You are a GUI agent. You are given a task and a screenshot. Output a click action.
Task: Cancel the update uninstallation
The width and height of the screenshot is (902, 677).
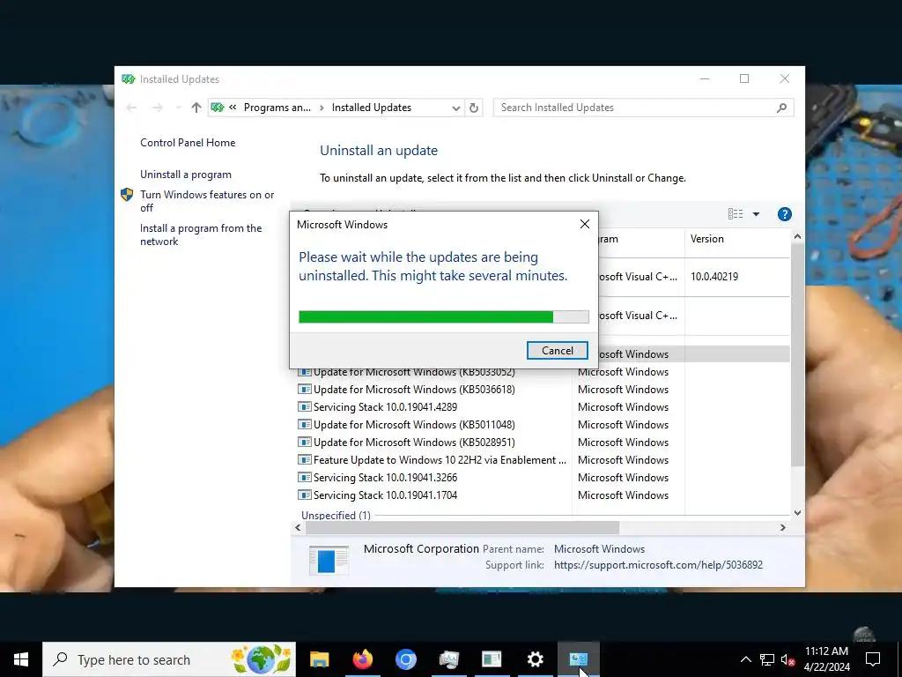click(x=557, y=351)
